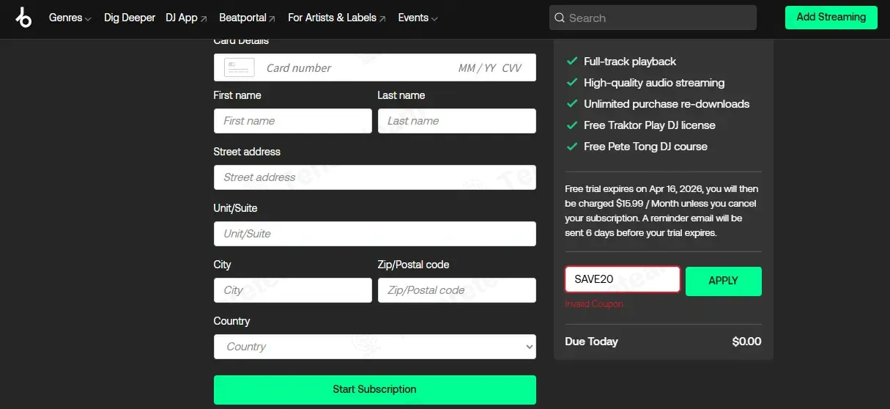This screenshot has width=890, height=409.
Task: Open For Artists & Labels link
Action: 336,18
